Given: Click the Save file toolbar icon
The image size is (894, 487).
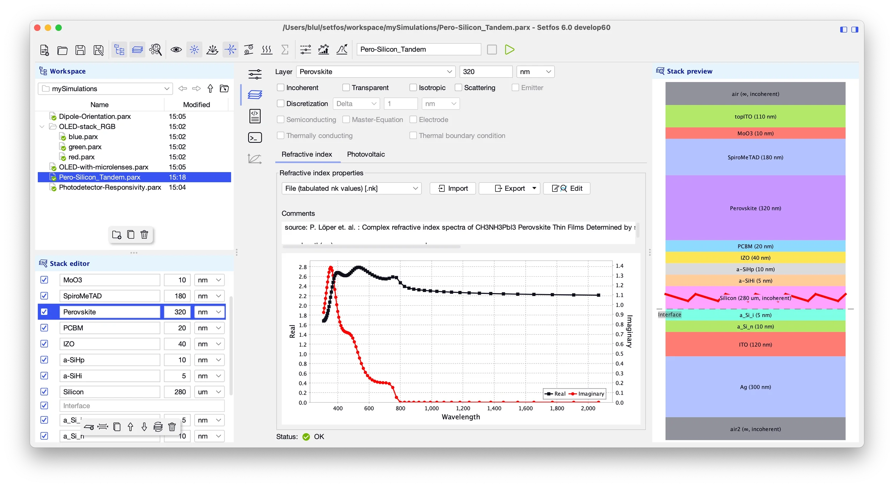Looking at the screenshot, I should click(x=80, y=50).
